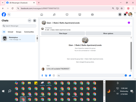This screenshot has width=136, height=102.
Task: Open Windows taskbar search
Action: tap(10, 91)
